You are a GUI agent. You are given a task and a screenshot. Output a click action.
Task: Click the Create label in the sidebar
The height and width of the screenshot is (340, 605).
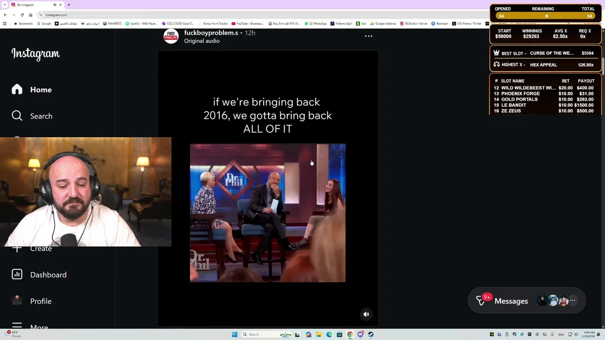click(x=41, y=249)
